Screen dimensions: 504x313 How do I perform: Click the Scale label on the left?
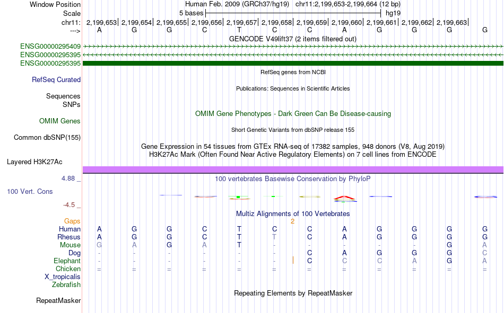[x=72, y=13]
